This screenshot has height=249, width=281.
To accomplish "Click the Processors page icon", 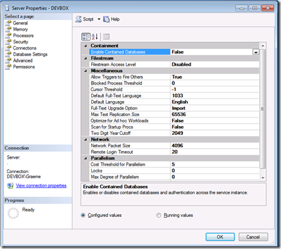I will 8,36.
